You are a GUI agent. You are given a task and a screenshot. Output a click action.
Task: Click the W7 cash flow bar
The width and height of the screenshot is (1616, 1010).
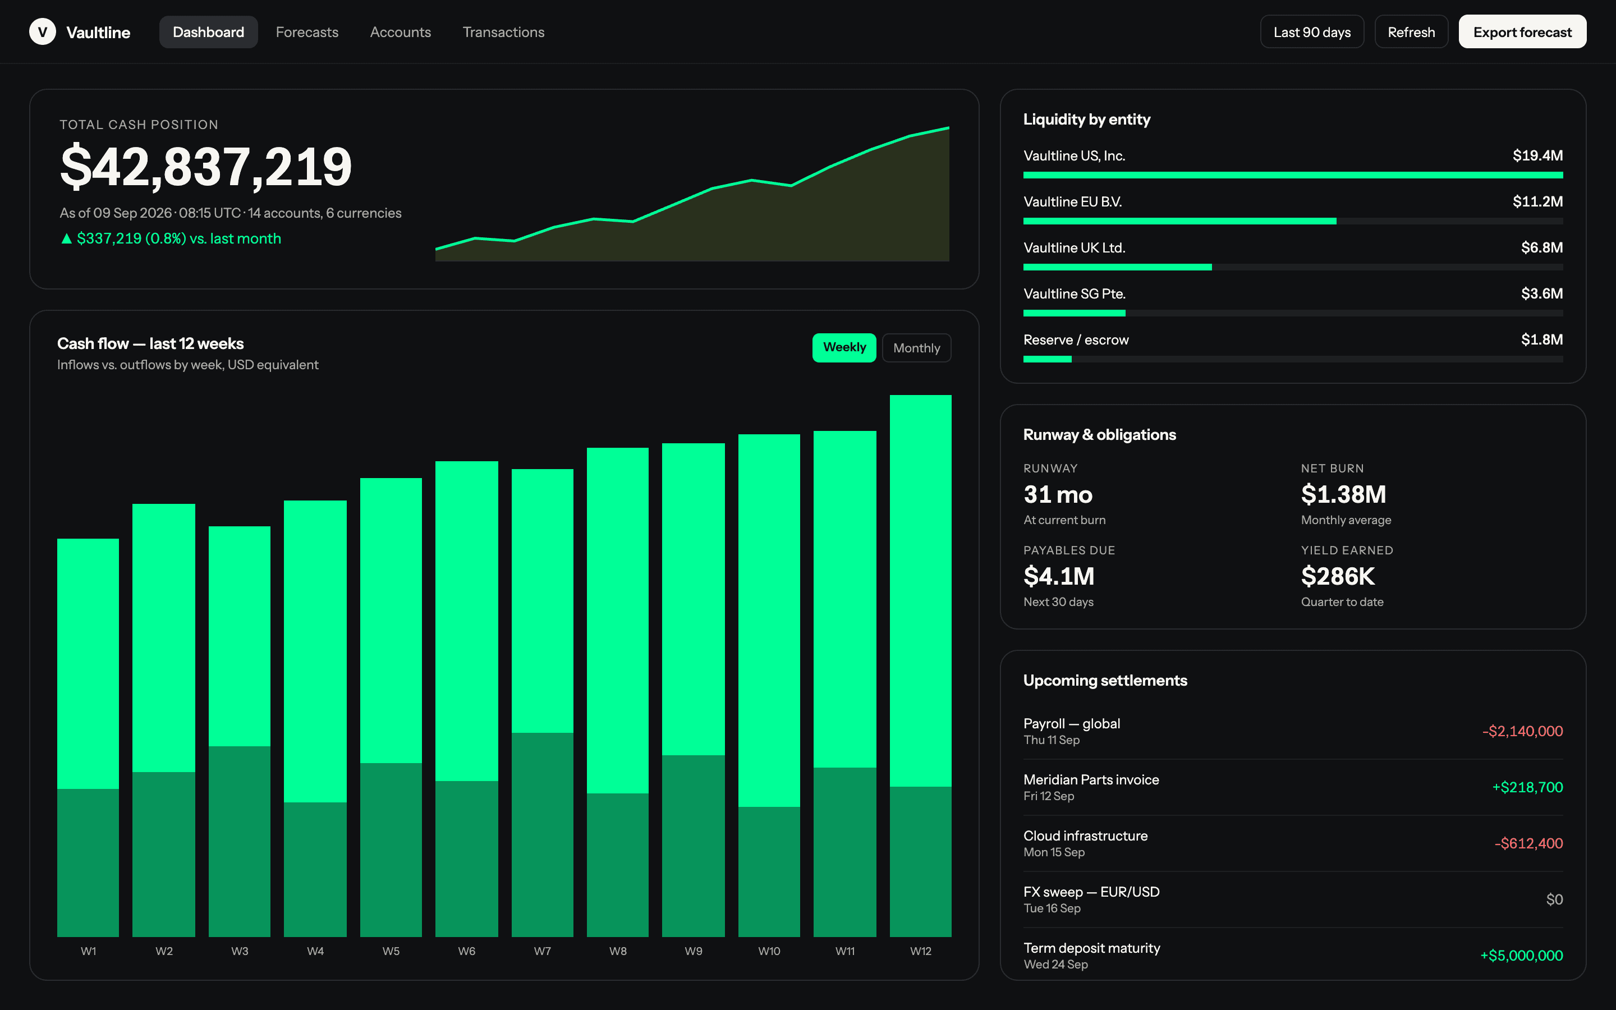pos(542,703)
